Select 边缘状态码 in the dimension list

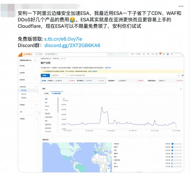point(48,125)
